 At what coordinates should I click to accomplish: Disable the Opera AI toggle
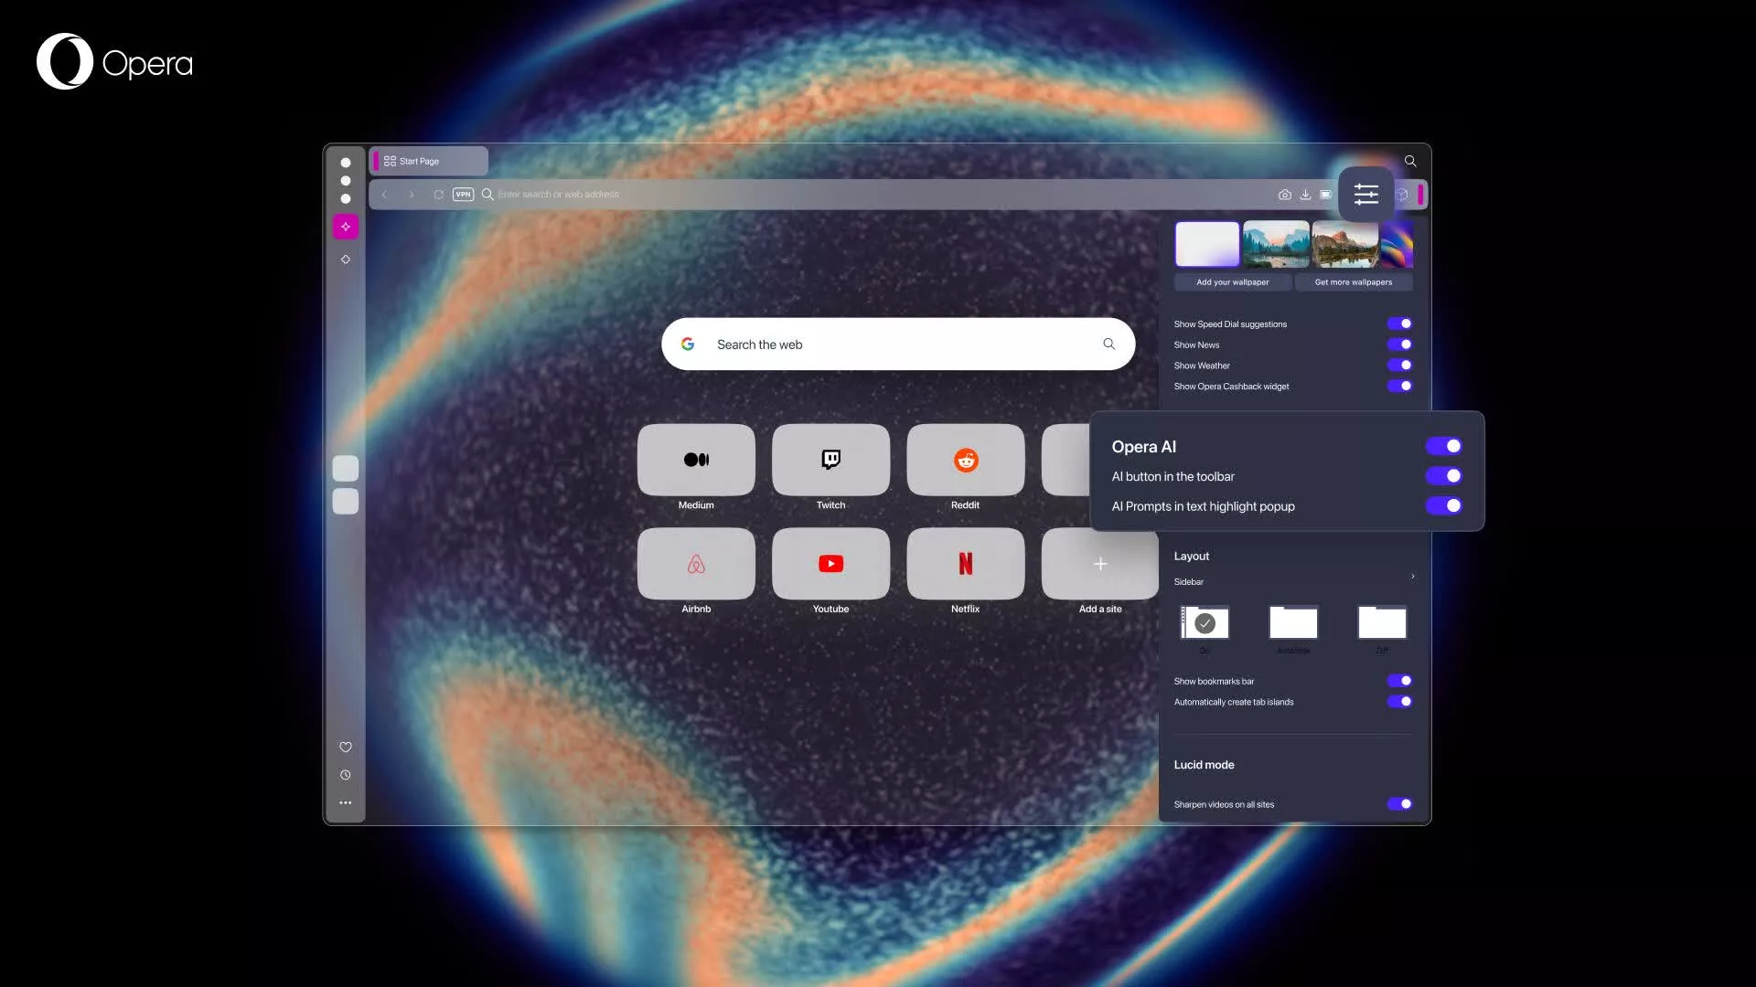(x=1443, y=446)
